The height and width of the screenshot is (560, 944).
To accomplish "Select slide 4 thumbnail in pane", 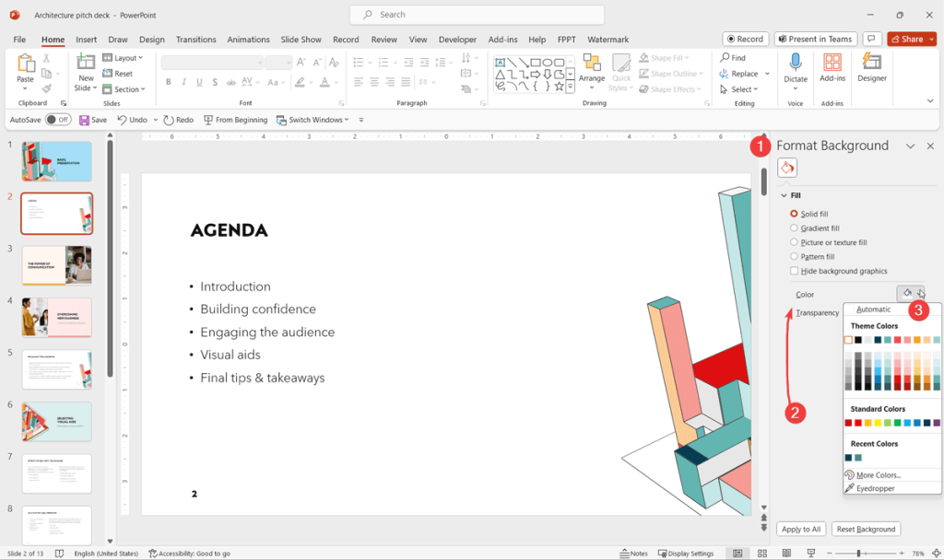I will tap(56, 317).
